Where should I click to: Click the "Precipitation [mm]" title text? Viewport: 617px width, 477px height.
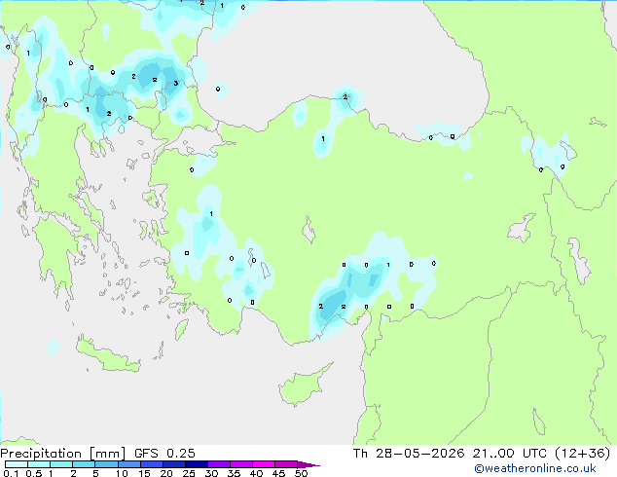click(x=63, y=454)
